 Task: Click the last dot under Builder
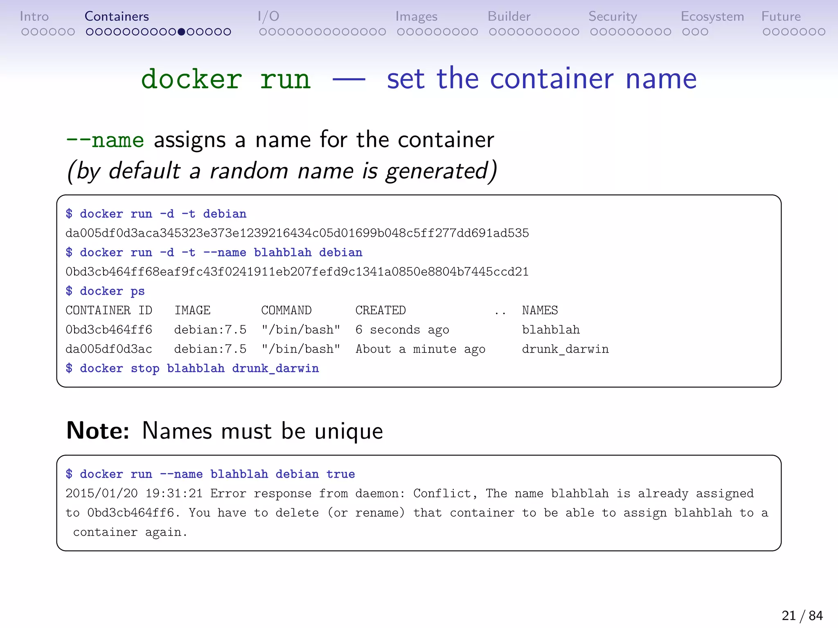[x=575, y=32]
